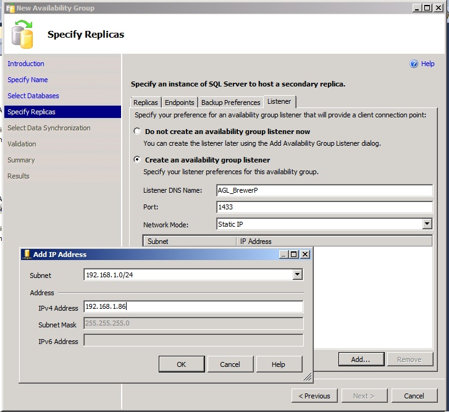
Task: Maximize the Add IP Address dialog
Action: [294, 254]
